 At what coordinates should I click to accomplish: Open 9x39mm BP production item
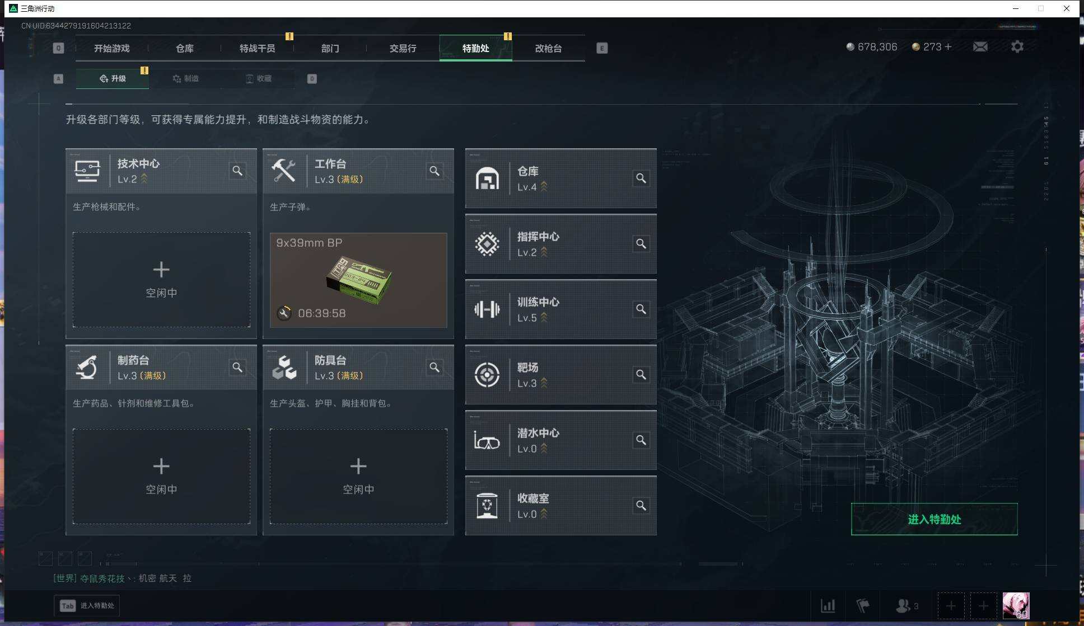(x=358, y=280)
